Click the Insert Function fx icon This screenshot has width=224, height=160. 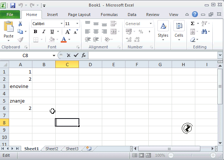click(84, 55)
